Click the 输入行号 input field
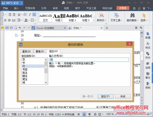The height and width of the screenshot is (117, 153). [x=89, y=60]
